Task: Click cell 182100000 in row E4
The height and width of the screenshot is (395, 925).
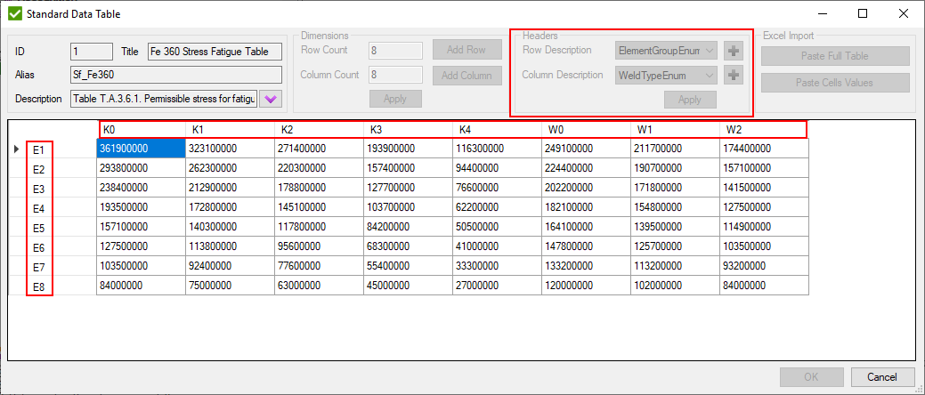Action: click(587, 207)
